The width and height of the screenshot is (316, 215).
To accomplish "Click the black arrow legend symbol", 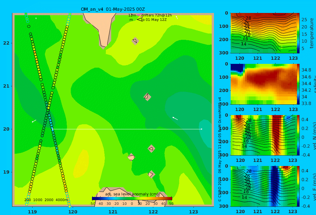I will [x=139, y=20].
